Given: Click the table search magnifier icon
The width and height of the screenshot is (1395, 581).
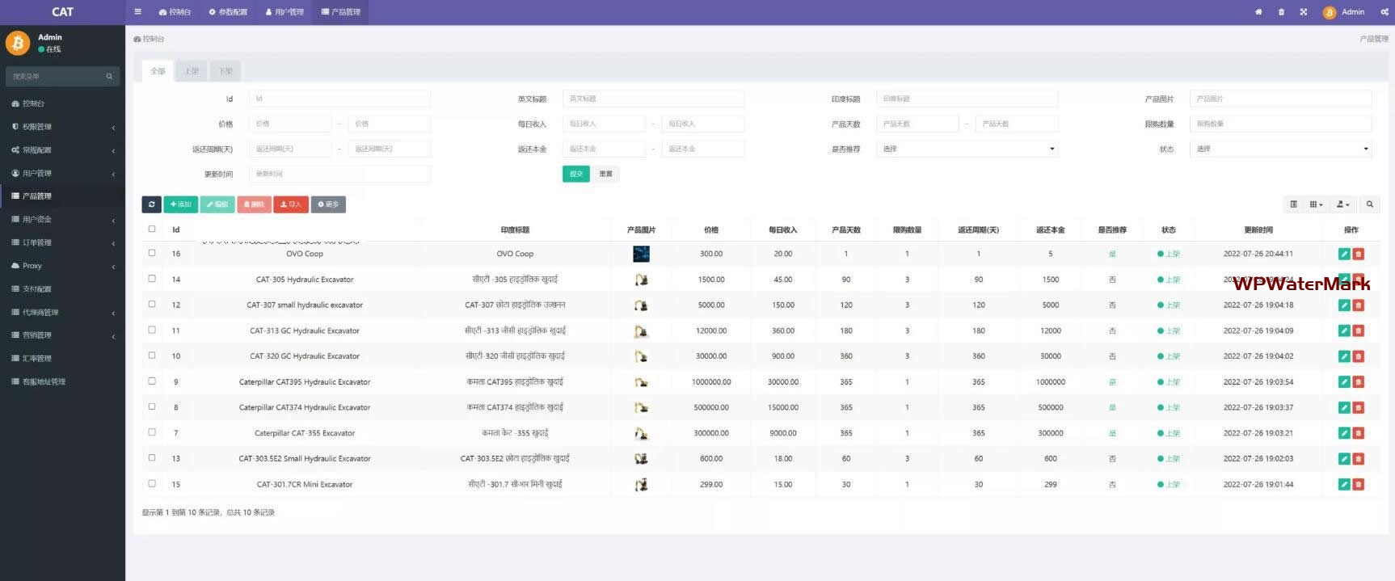Looking at the screenshot, I should (x=1369, y=204).
